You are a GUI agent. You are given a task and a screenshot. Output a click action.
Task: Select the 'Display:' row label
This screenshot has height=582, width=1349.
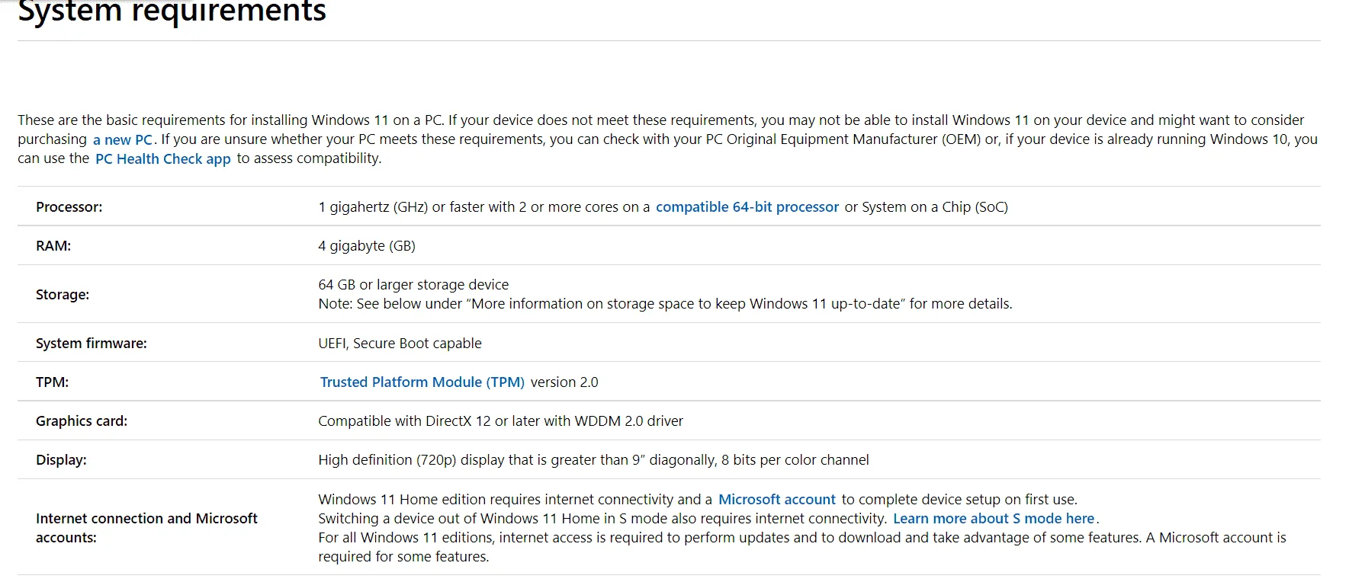click(x=61, y=460)
